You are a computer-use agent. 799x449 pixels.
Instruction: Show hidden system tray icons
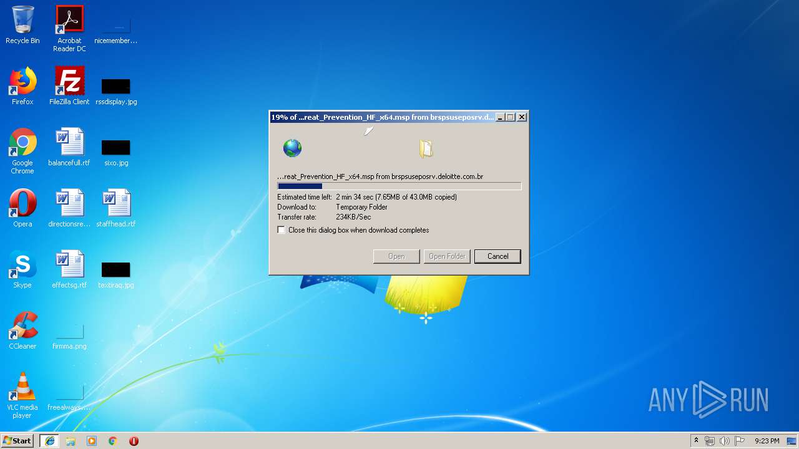(696, 441)
